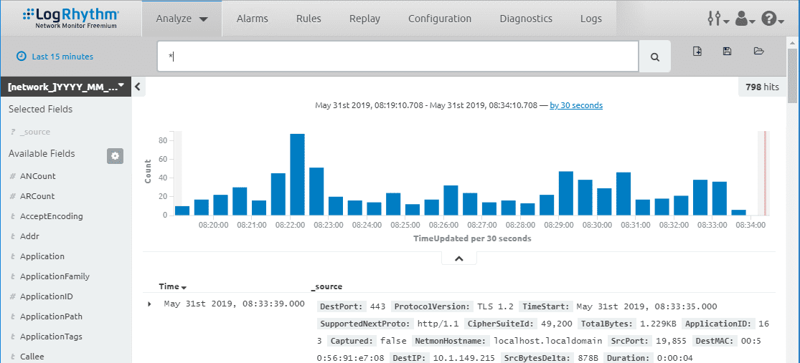Go to the Diagnostics tab
Viewport: 800px width, 363px height.
click(526, 19)
